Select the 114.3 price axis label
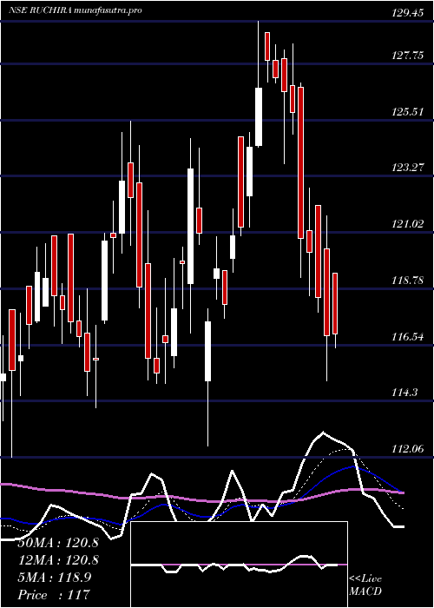 [x=404, y=393]
